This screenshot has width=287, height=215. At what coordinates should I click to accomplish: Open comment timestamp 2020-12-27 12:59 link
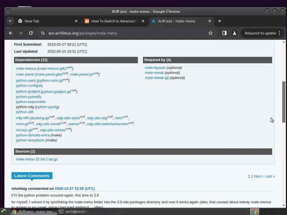[75, 188]
